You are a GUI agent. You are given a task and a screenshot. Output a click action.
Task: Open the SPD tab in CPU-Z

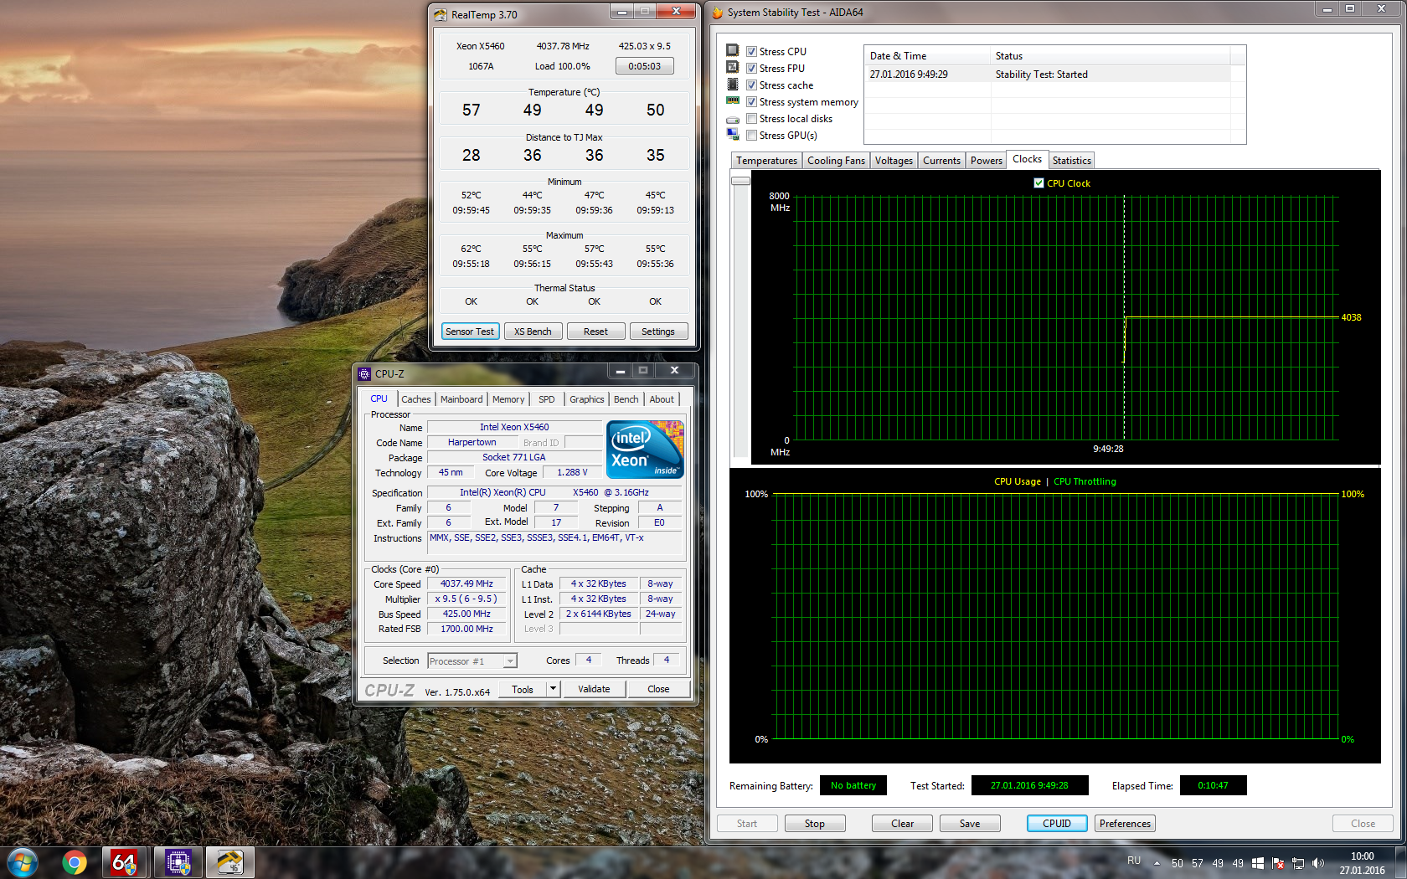(547, 399)
